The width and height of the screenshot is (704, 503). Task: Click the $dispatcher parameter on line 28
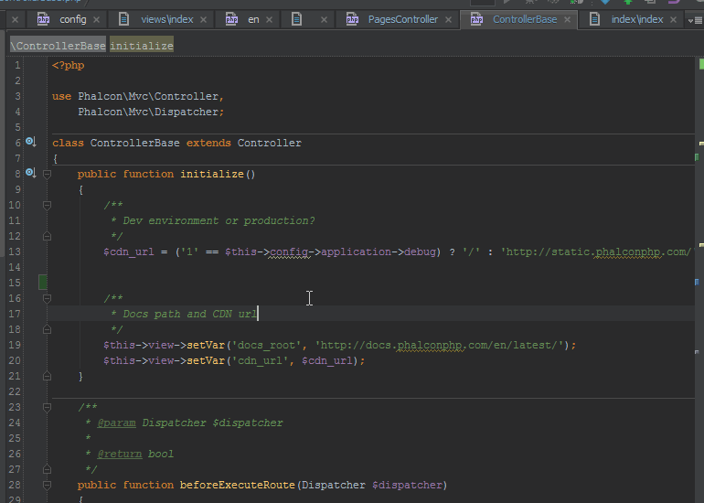coord(407,485)
